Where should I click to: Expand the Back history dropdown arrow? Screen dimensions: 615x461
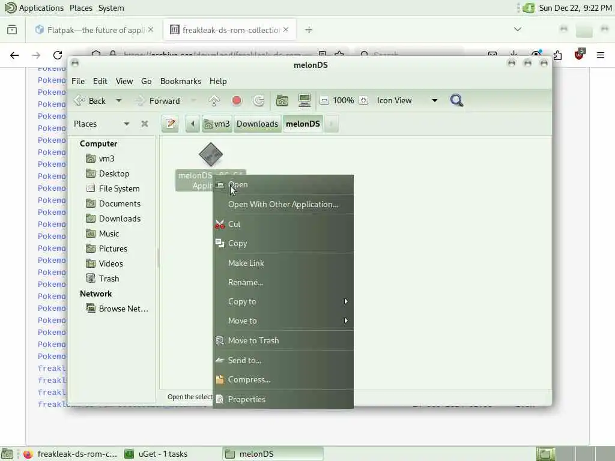pyautogui.click(x=118, y=101)
